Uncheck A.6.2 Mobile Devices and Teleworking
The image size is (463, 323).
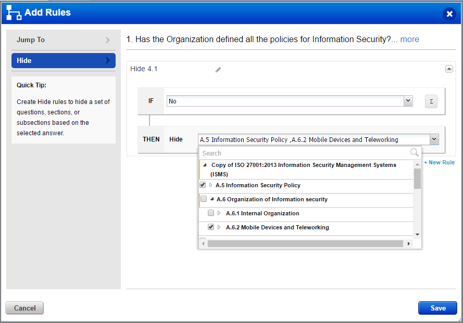pyautogui.click(x=211, y=227)
